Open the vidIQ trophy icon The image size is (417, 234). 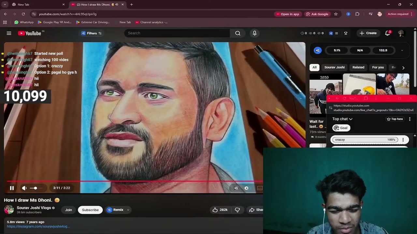[346, 33]
